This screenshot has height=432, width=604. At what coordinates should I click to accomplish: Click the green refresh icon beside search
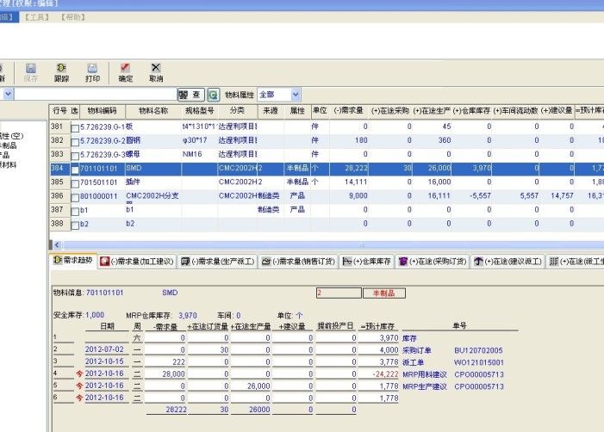(x=213, y=95)
